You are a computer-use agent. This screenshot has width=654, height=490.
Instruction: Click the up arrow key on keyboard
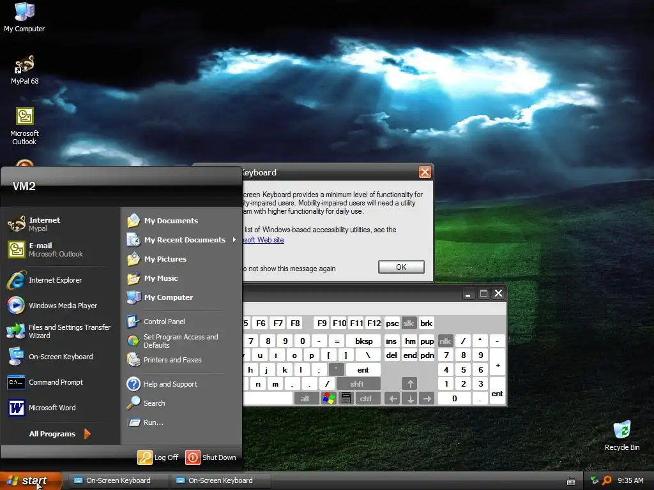pos(410,383)
